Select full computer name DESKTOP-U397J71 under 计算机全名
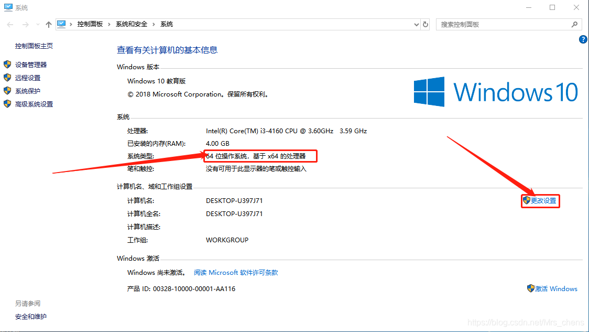 [234, 214]
